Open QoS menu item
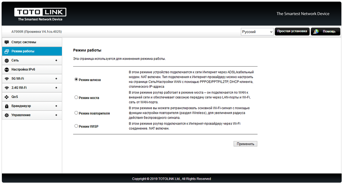Screen dimensions: 343x184 click(32, 97)
